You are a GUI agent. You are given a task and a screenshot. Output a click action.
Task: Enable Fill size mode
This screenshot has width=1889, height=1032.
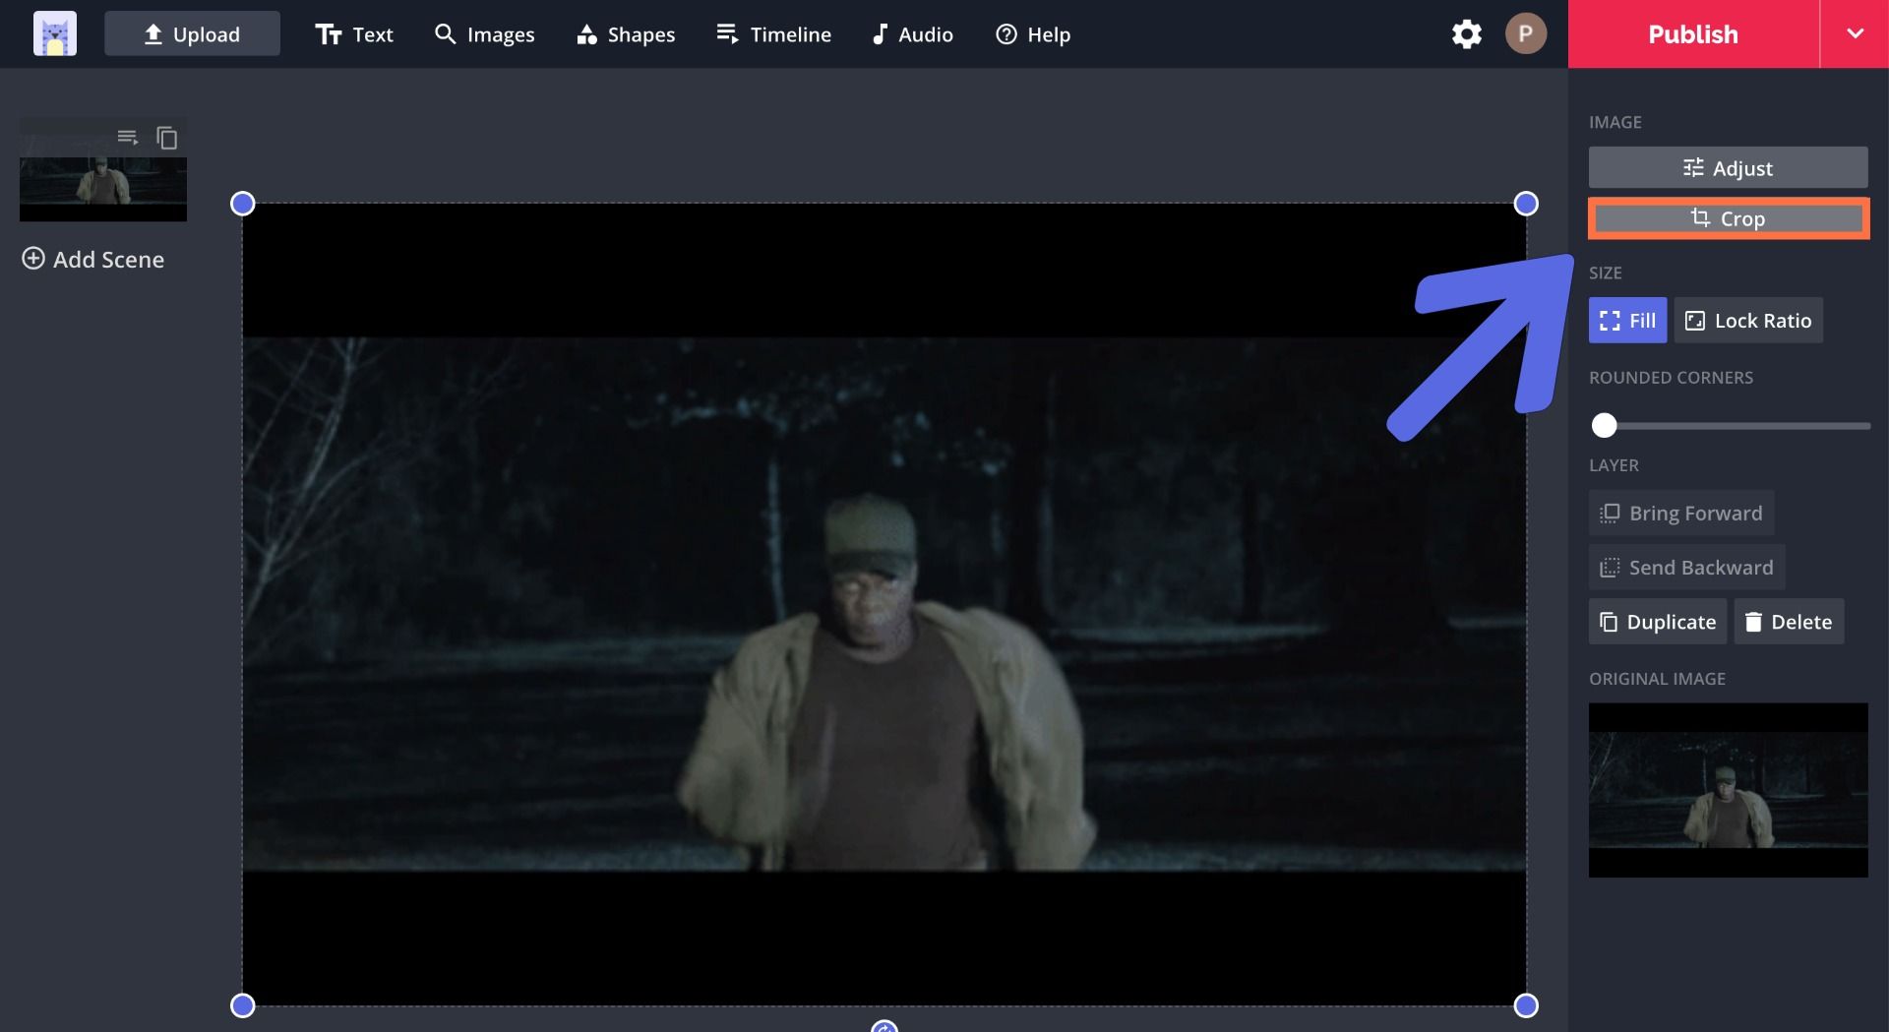click(x=1627, y=321)
